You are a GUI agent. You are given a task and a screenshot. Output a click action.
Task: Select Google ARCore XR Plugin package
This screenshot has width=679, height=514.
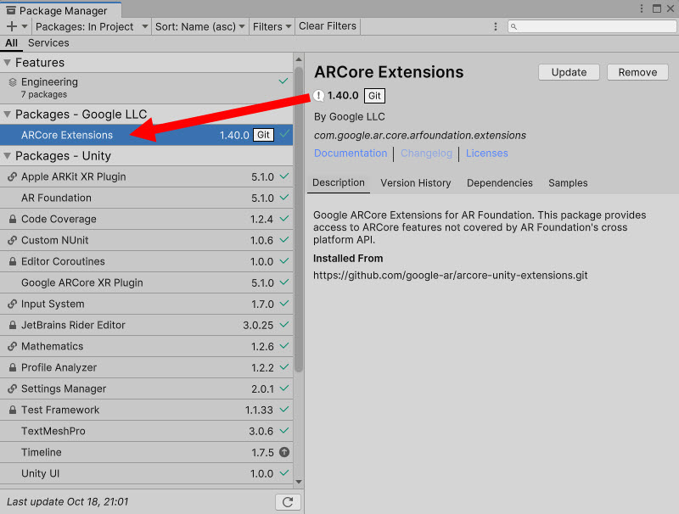(146, 282)
